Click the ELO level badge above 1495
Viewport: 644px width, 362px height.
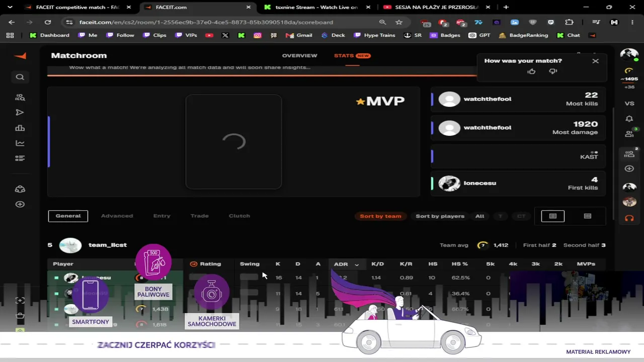pyautogui.click(x=629, y=71)
